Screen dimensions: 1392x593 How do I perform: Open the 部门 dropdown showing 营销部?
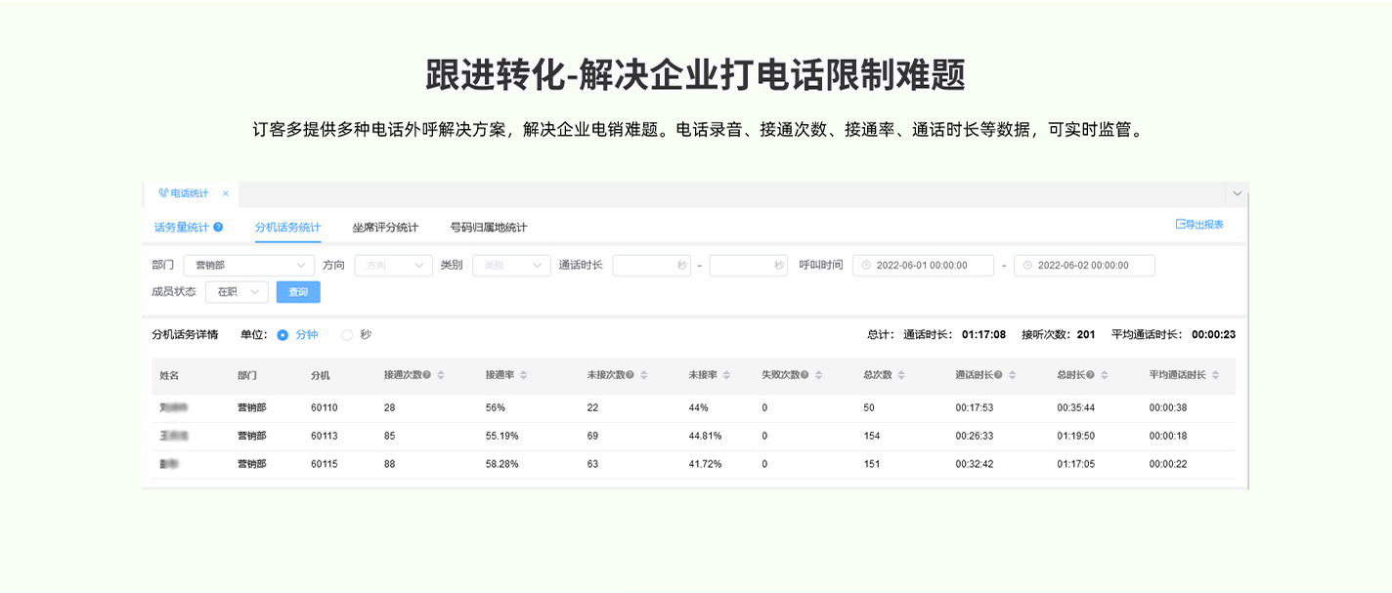(248, 265)
